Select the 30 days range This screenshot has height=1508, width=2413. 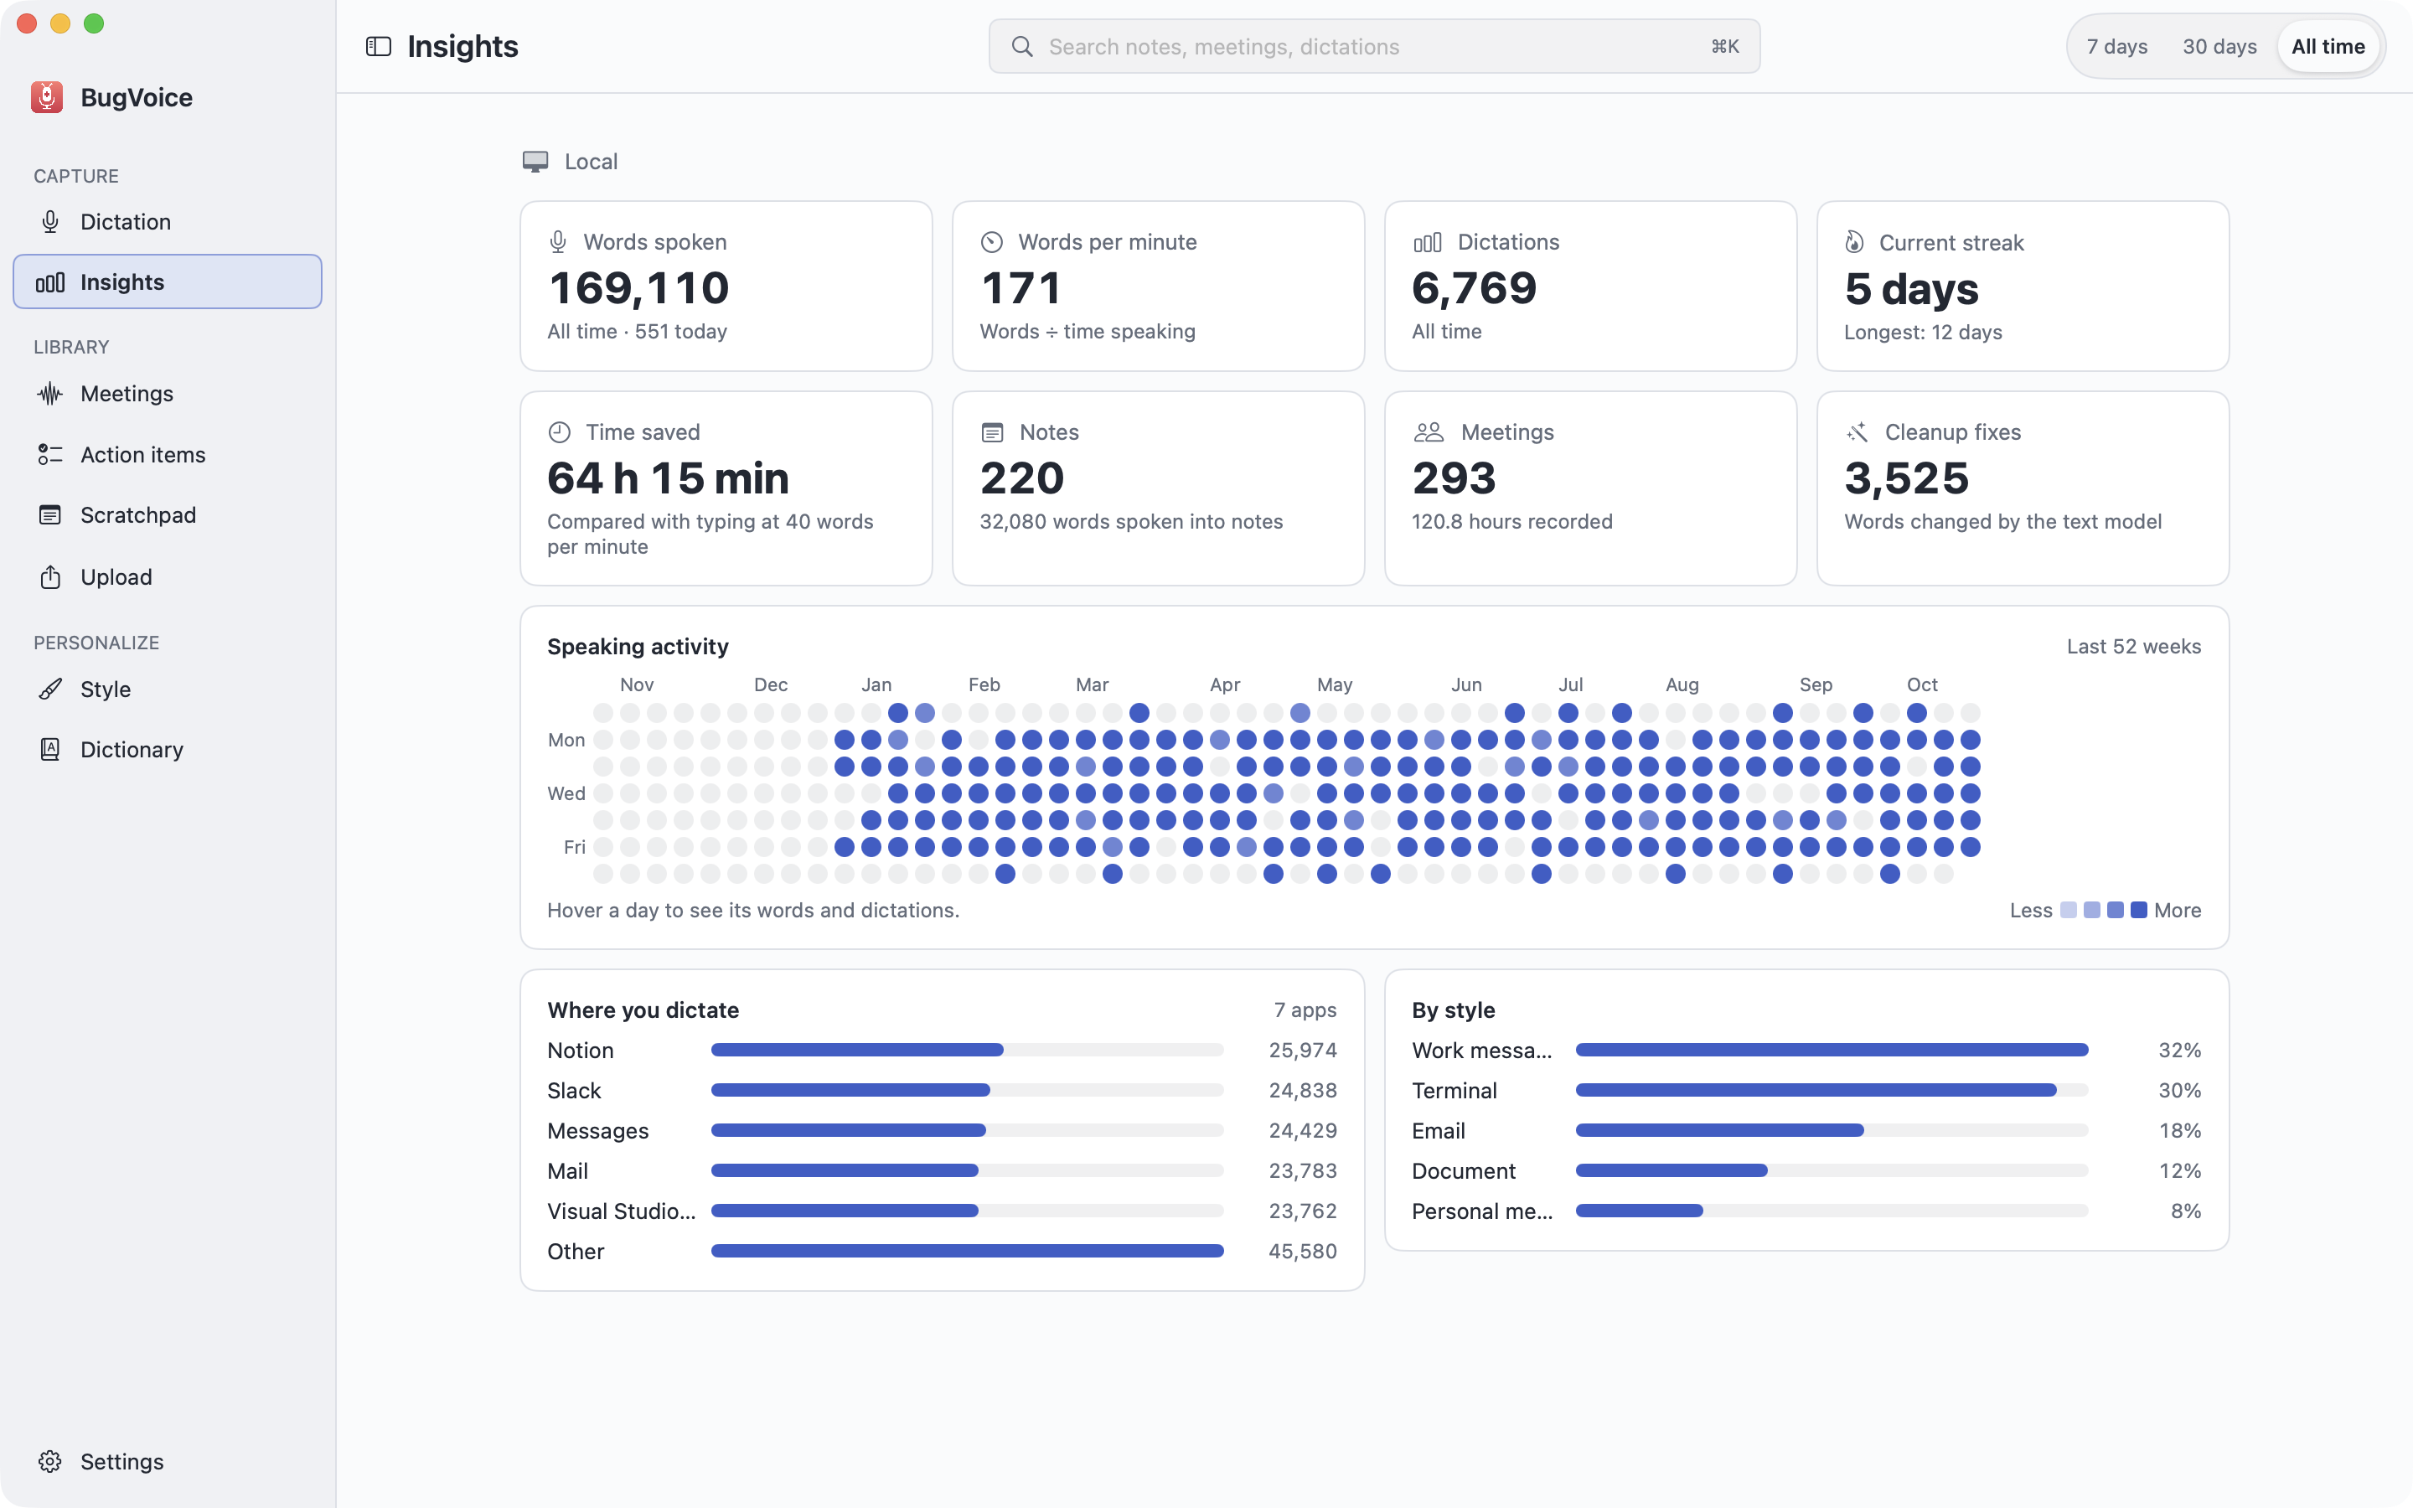(x=2219, y=47)
